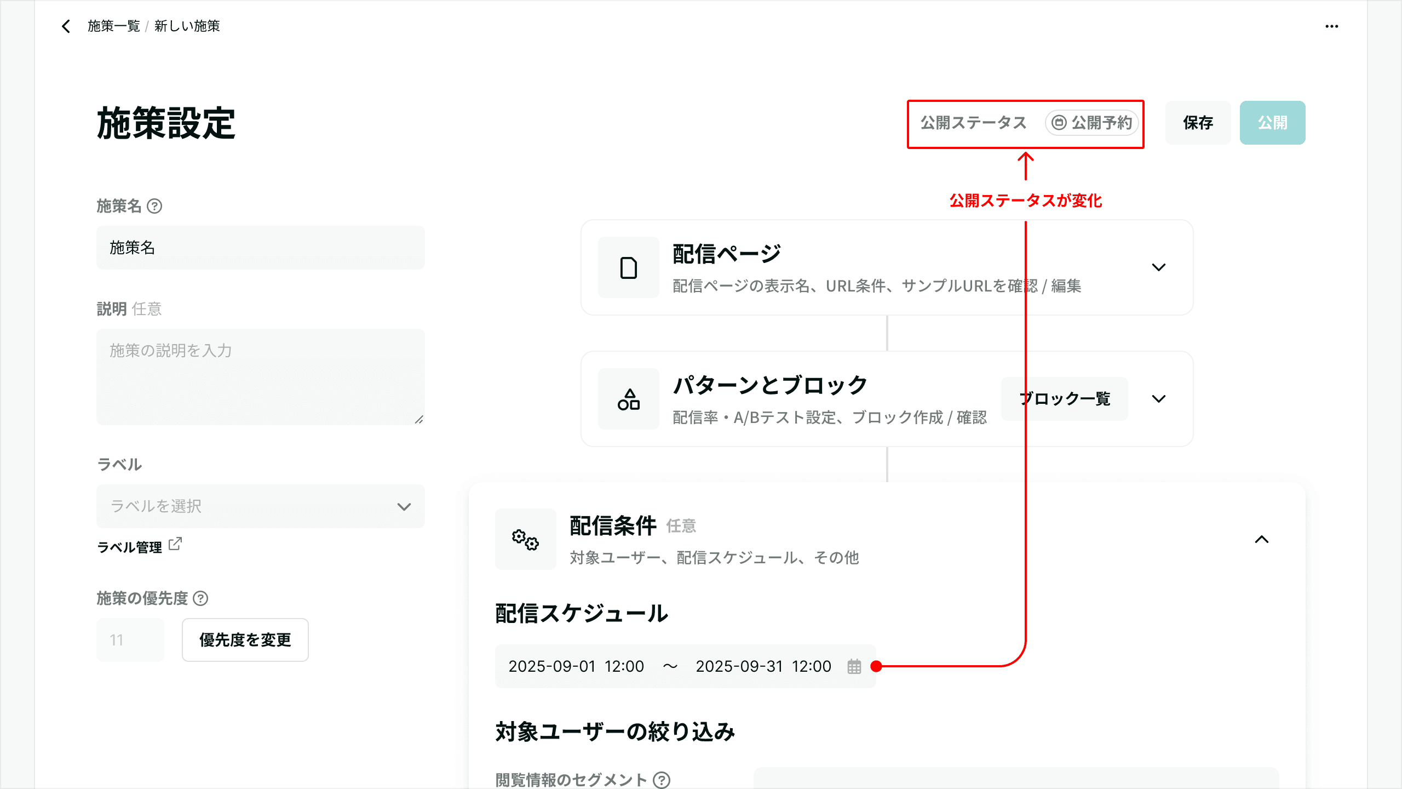Click the ブロック一覧 button

(x=1065, y=399)
